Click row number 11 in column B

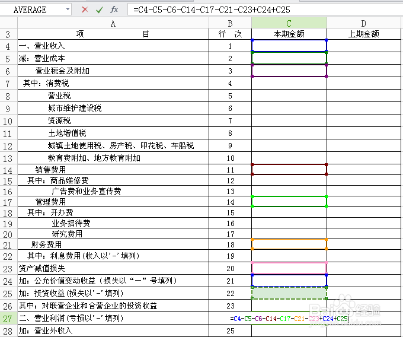231,170
